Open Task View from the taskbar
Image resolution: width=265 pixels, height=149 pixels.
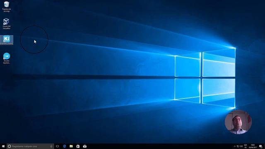(x=58, y=146)
